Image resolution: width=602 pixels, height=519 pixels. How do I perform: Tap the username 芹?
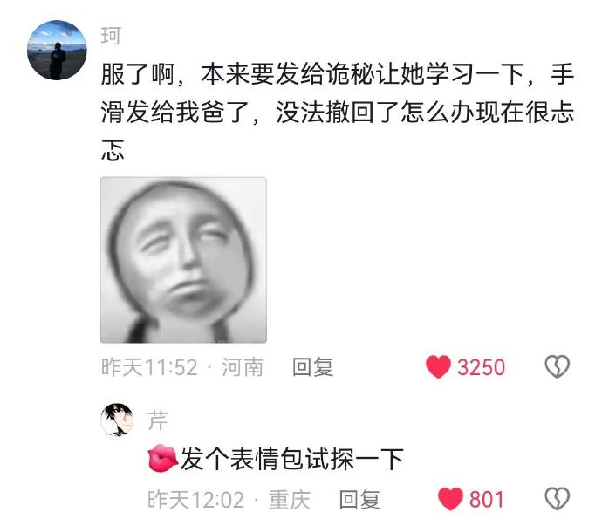[157, 420]
